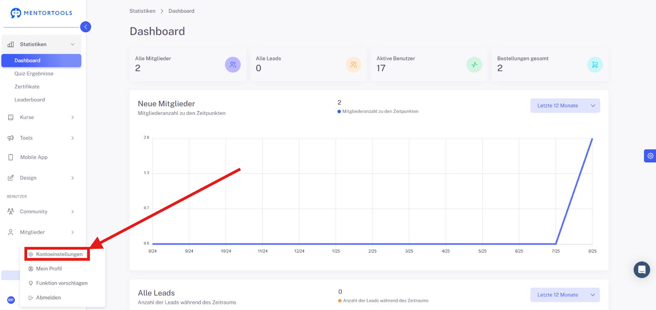
Task: Collapse the Statistiken sidebar section
Action: point(41,44)
